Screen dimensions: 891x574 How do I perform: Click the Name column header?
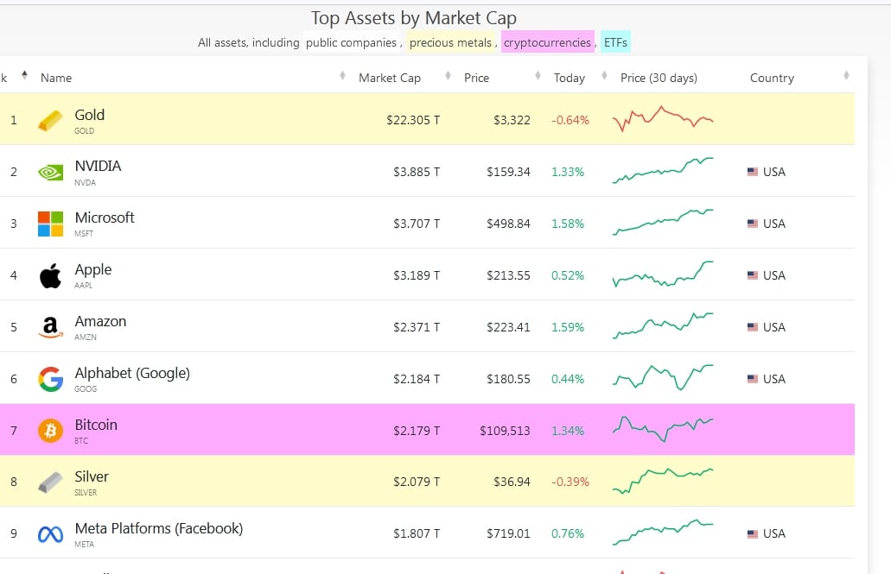(55, 78)
